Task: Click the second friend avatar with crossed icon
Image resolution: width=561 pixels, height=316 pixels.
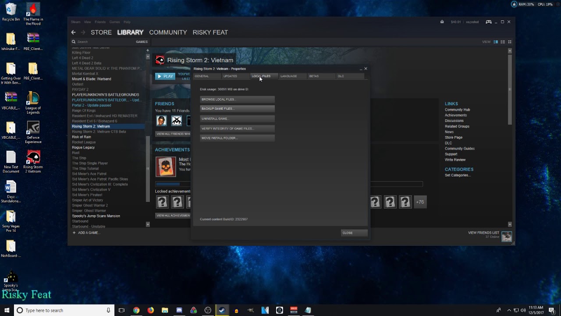Action: pos(177,120)
